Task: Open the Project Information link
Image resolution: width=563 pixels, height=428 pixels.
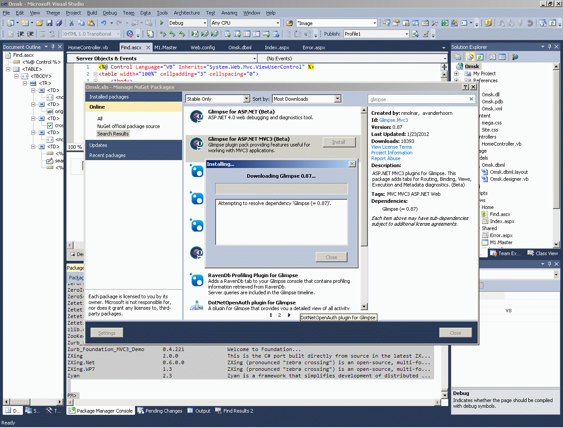Action: coord(392,153)
